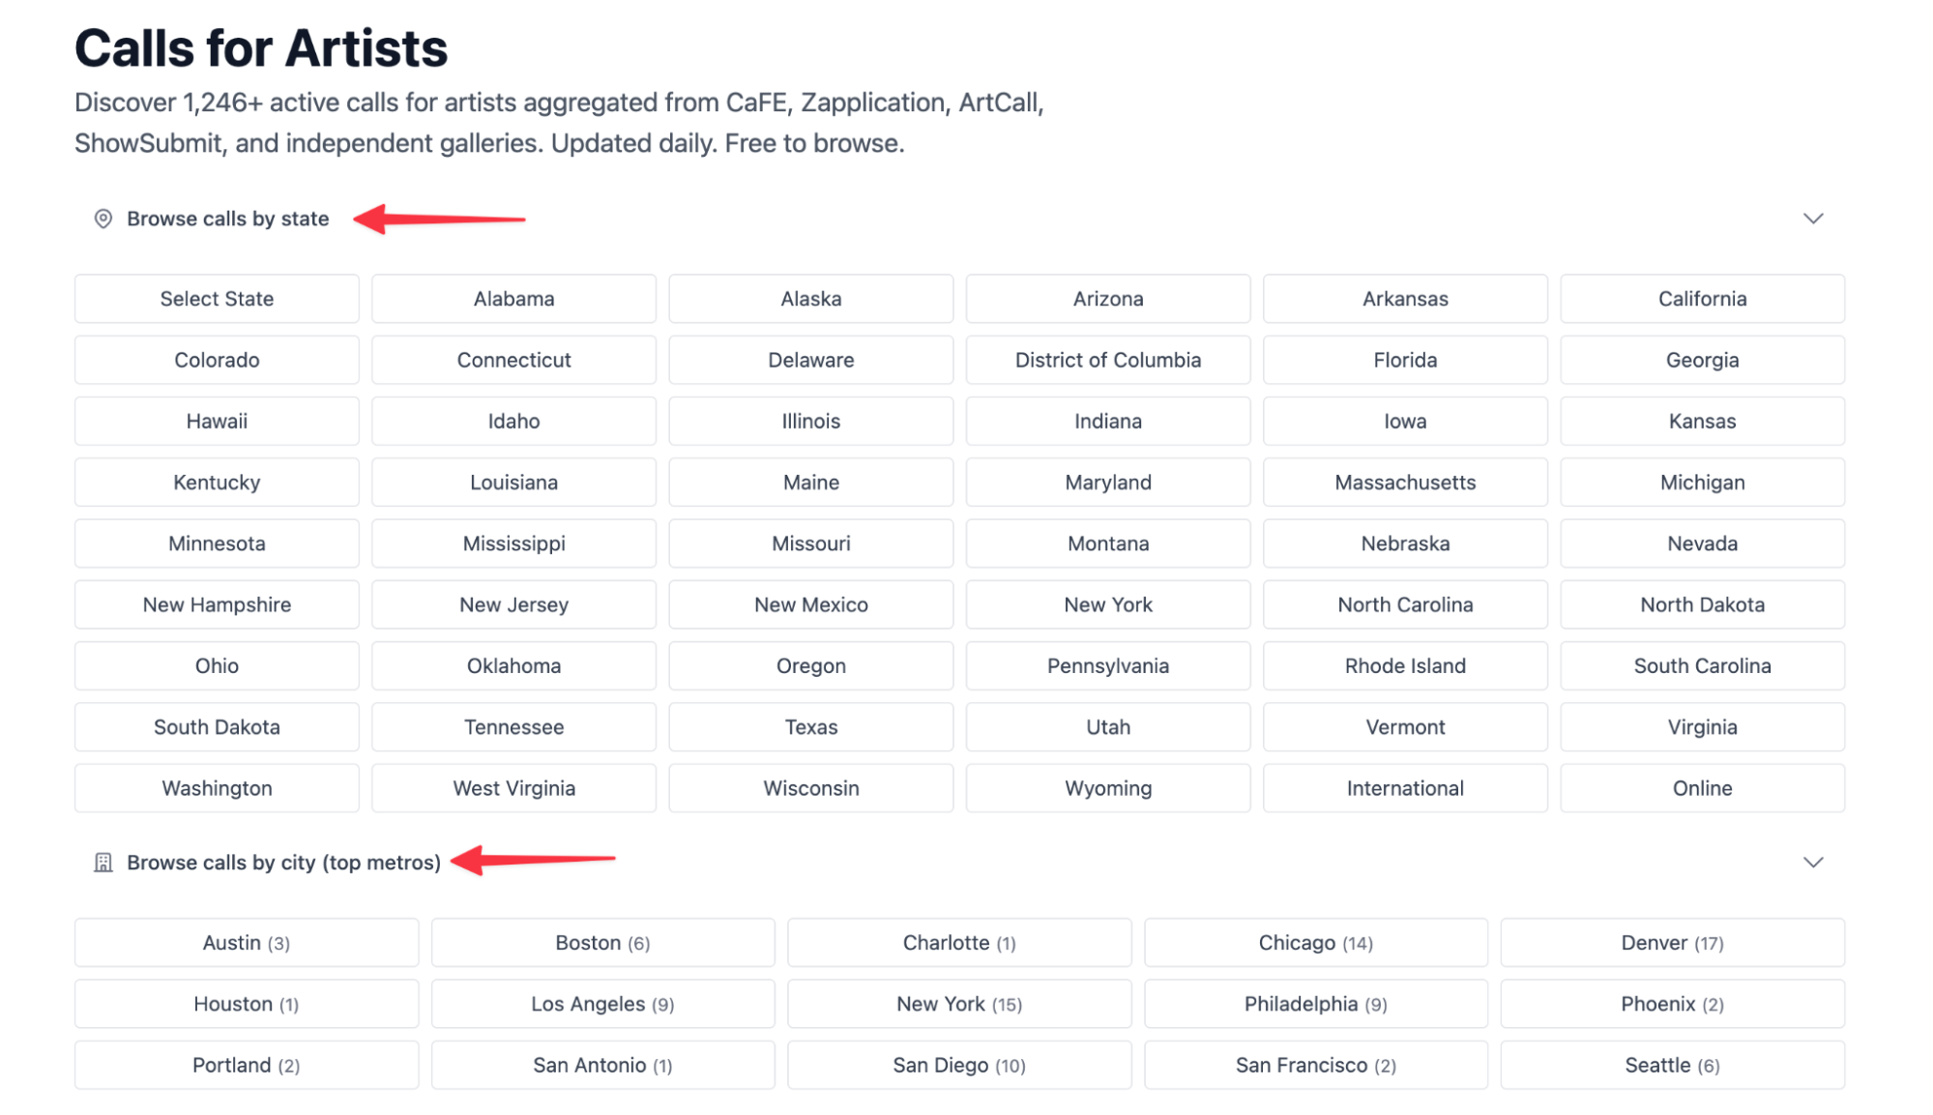
Task: Open Los Angeles calls (9)
Action: [x=601, y=1004]
